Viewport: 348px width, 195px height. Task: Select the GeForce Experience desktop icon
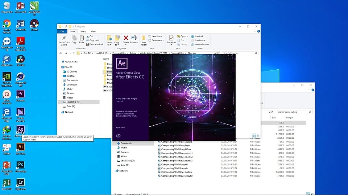(7, 79)
